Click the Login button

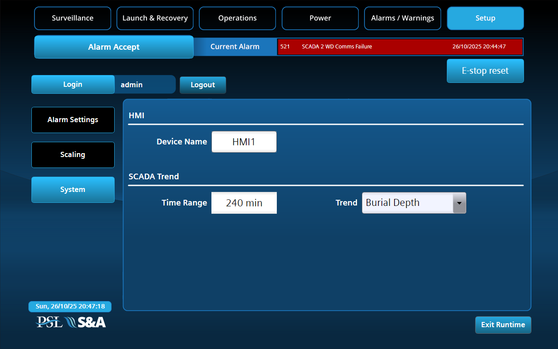tap(73, 84)
